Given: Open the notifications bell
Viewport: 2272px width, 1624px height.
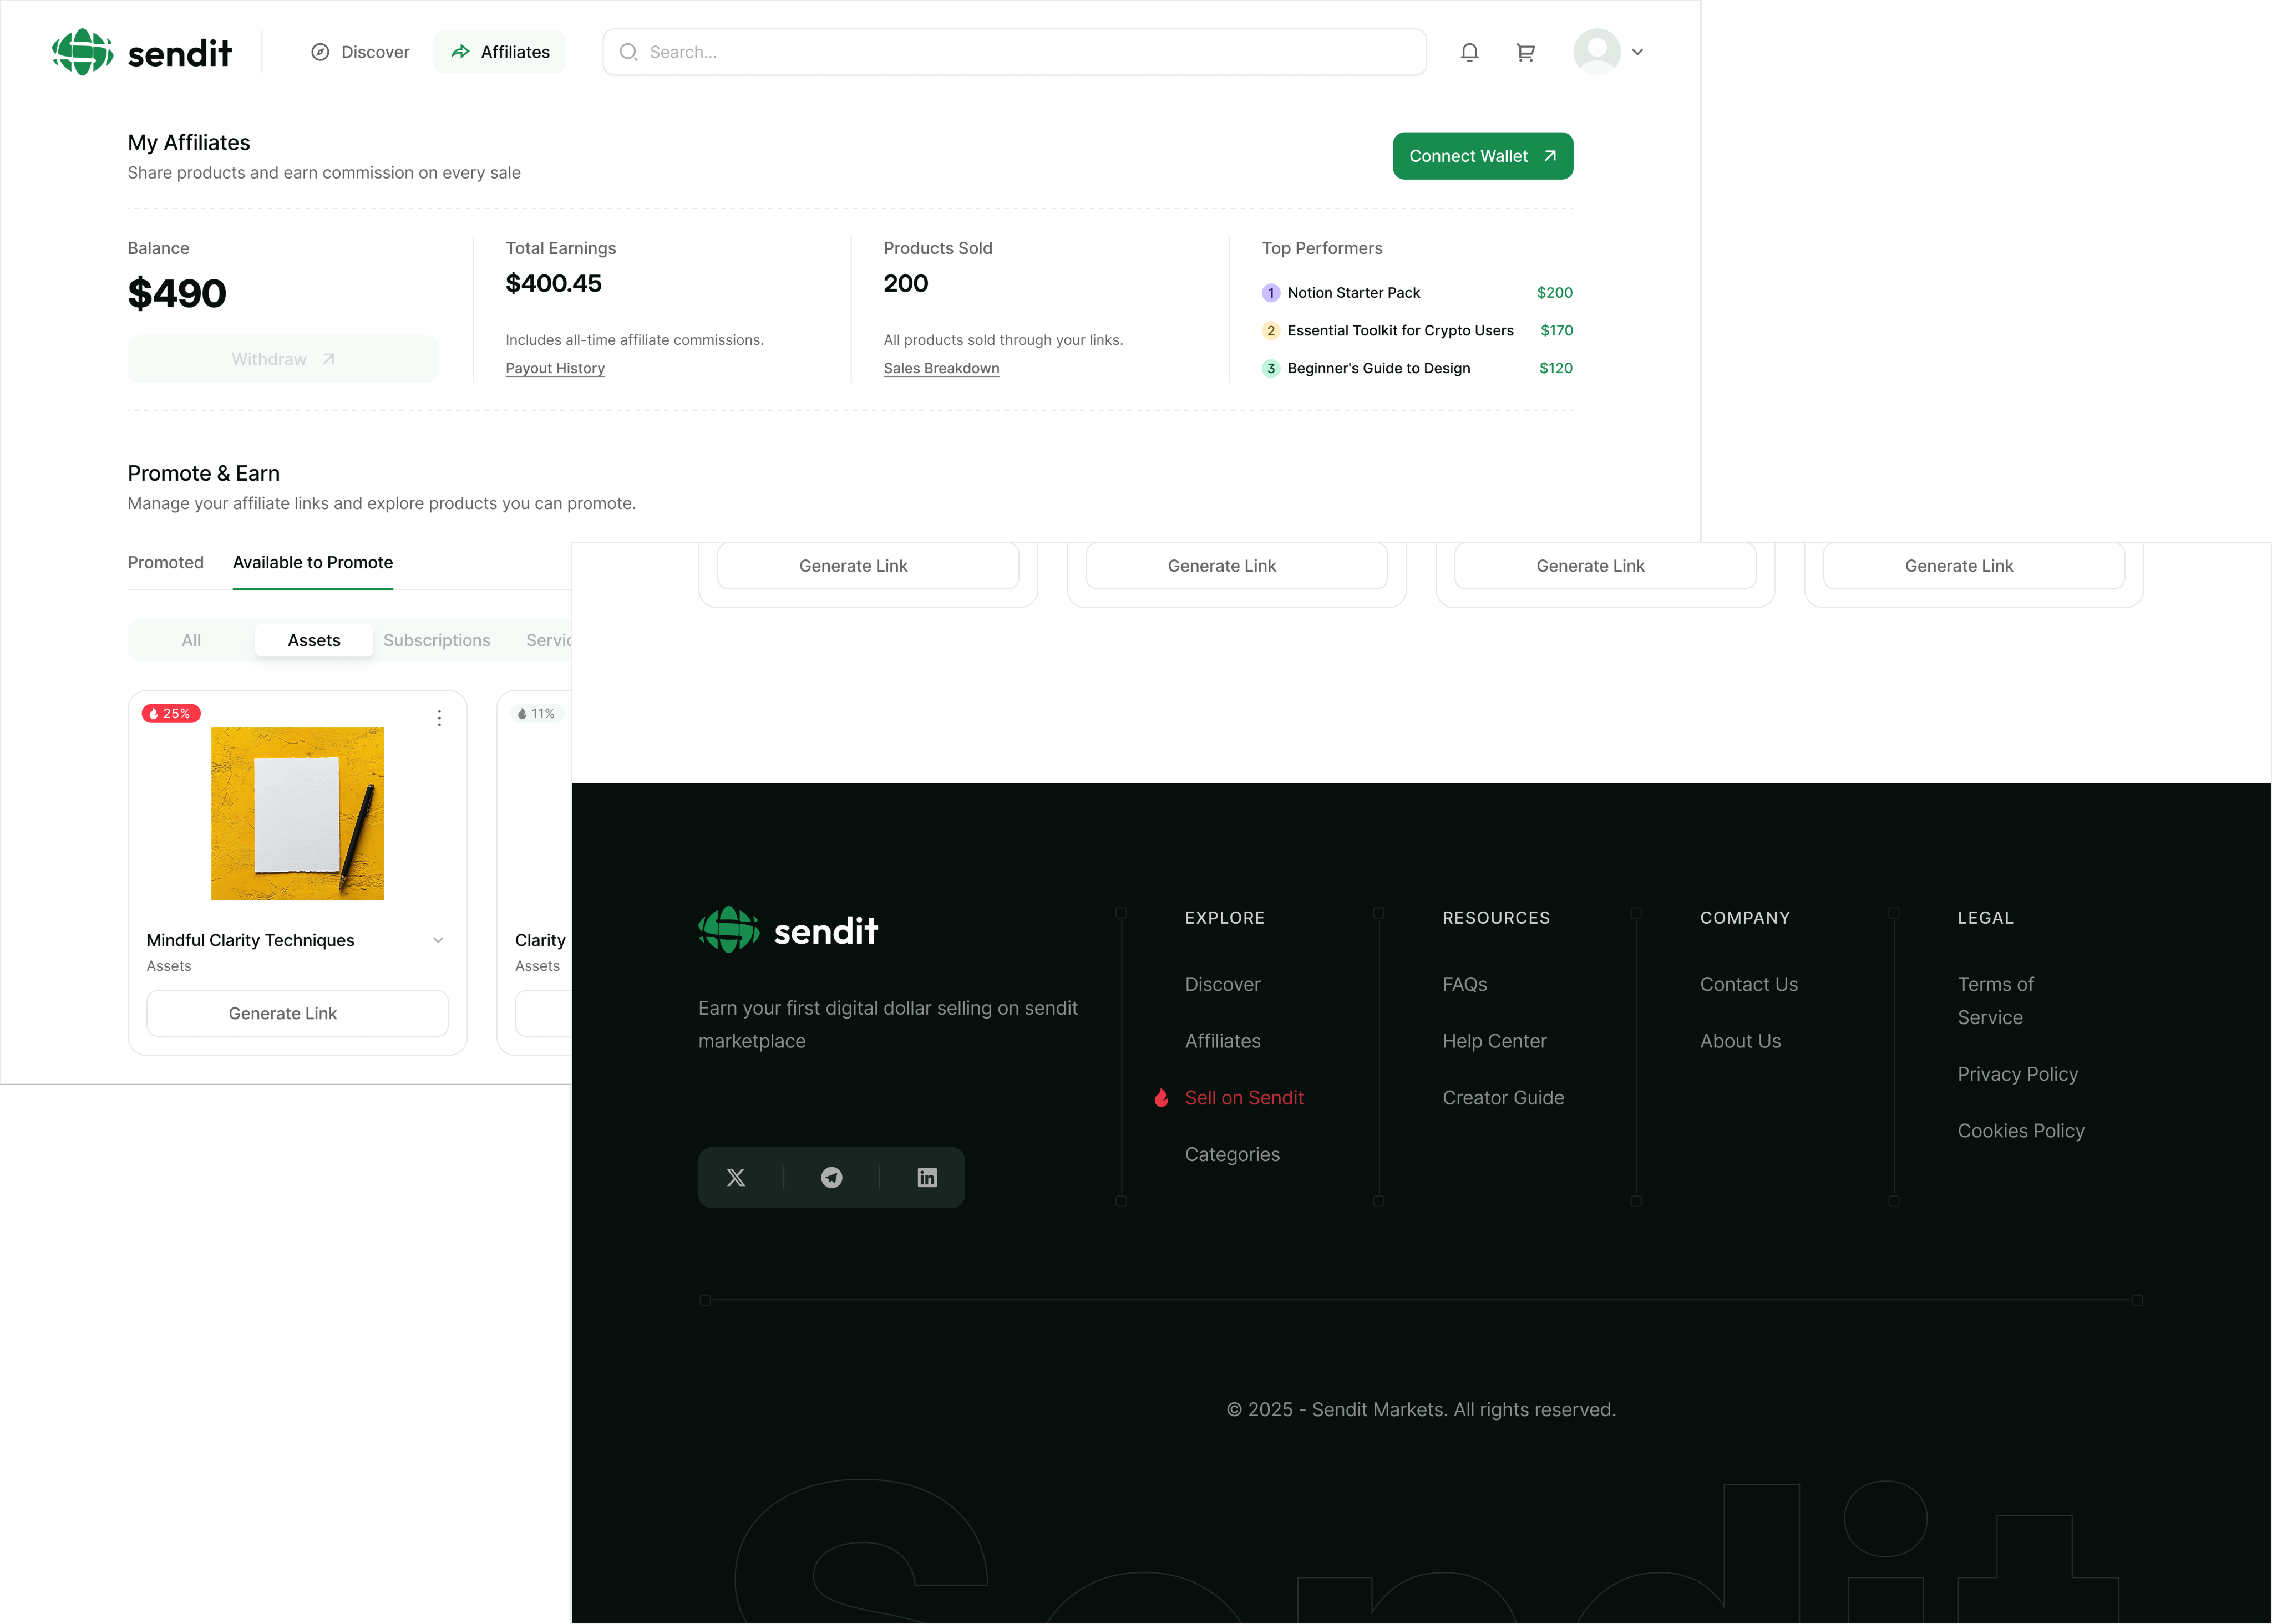Looking at the screenshot, I should [x=1469, y=52].
